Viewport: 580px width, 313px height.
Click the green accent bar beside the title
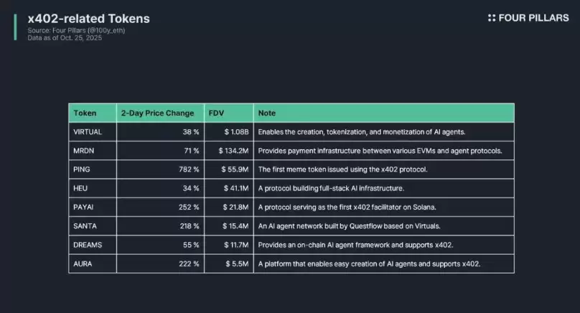[15, 27]
